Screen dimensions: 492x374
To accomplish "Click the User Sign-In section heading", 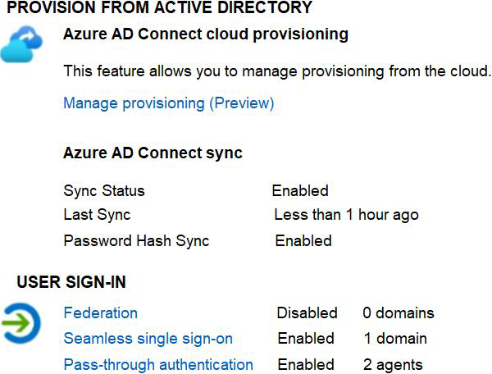I will point(71,283).
